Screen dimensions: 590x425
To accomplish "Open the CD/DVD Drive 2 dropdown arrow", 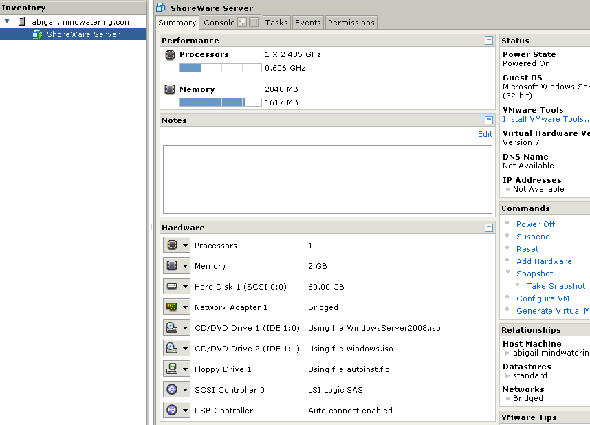I will [185, 349].
